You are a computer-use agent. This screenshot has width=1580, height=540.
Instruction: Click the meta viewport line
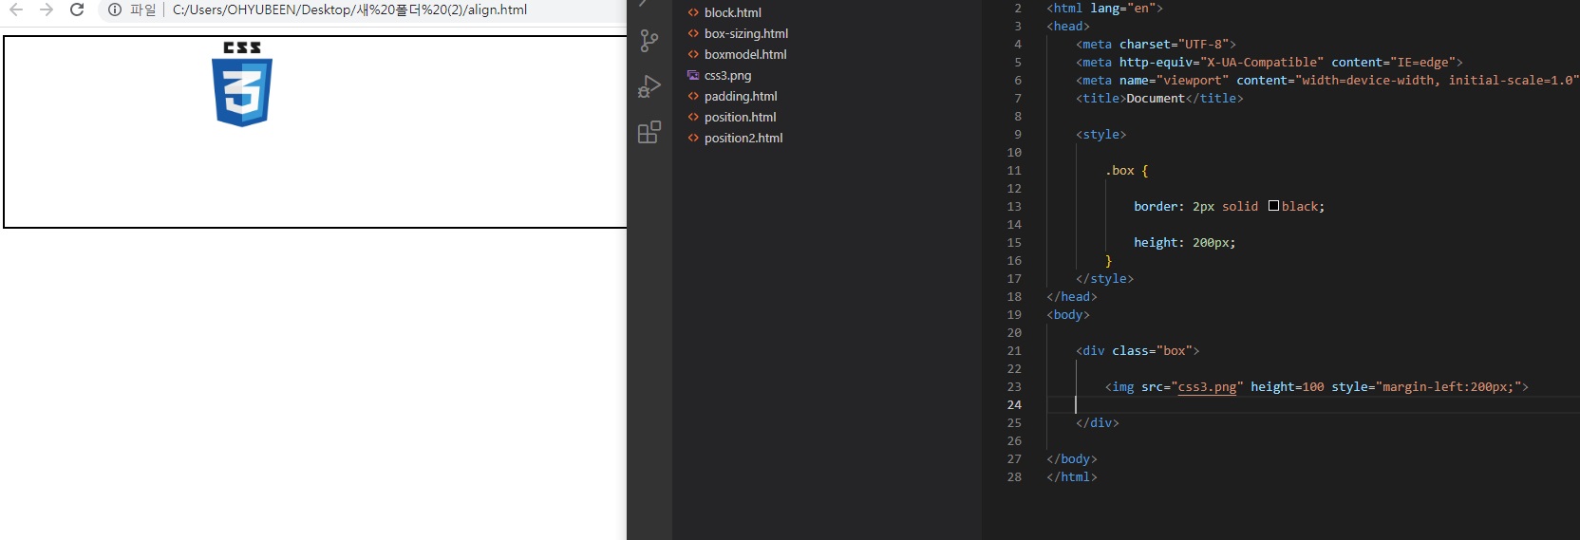(x=1326, y=80)
